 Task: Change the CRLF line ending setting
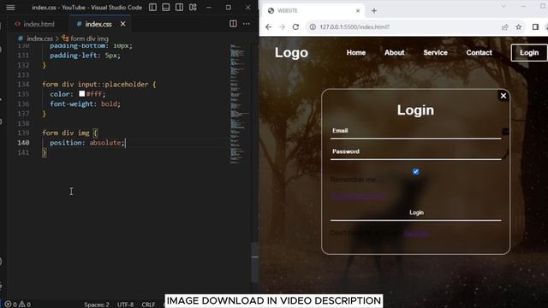148,305
